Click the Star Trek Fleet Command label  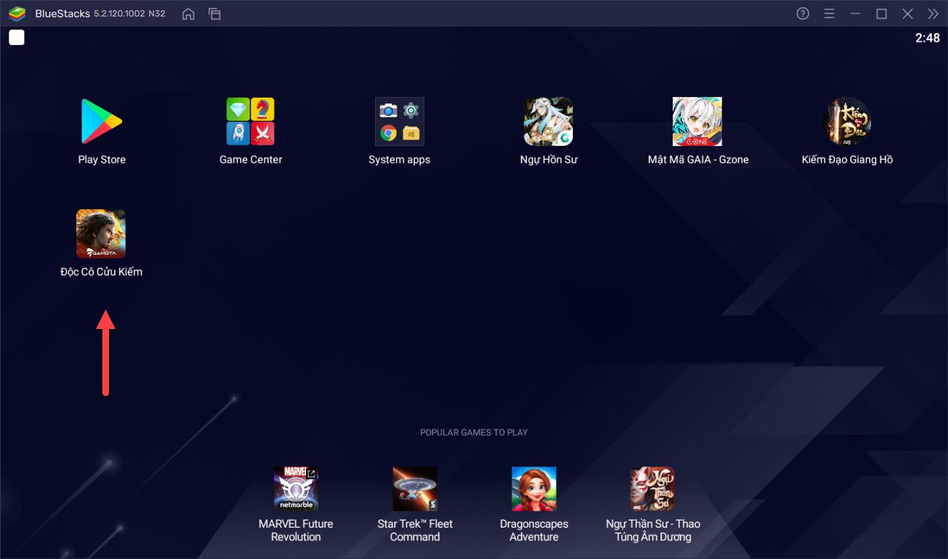click(415, 530)
